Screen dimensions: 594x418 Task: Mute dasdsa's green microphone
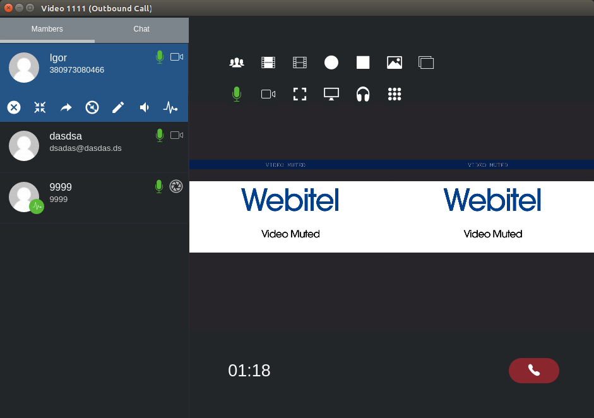160,134
